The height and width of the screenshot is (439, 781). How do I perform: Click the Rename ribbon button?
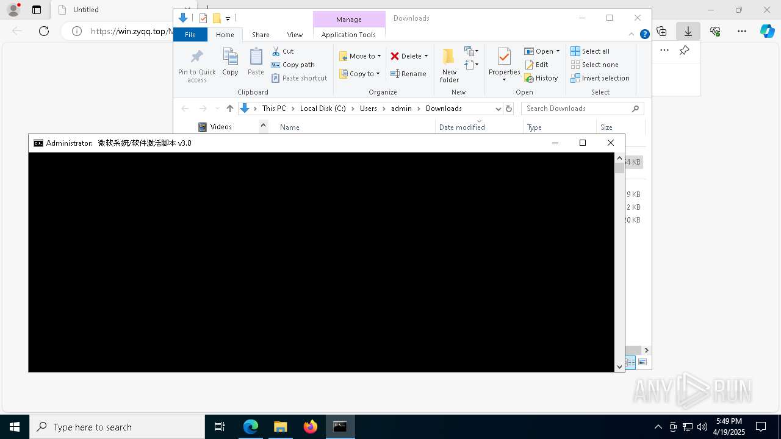tap(408, 74)
